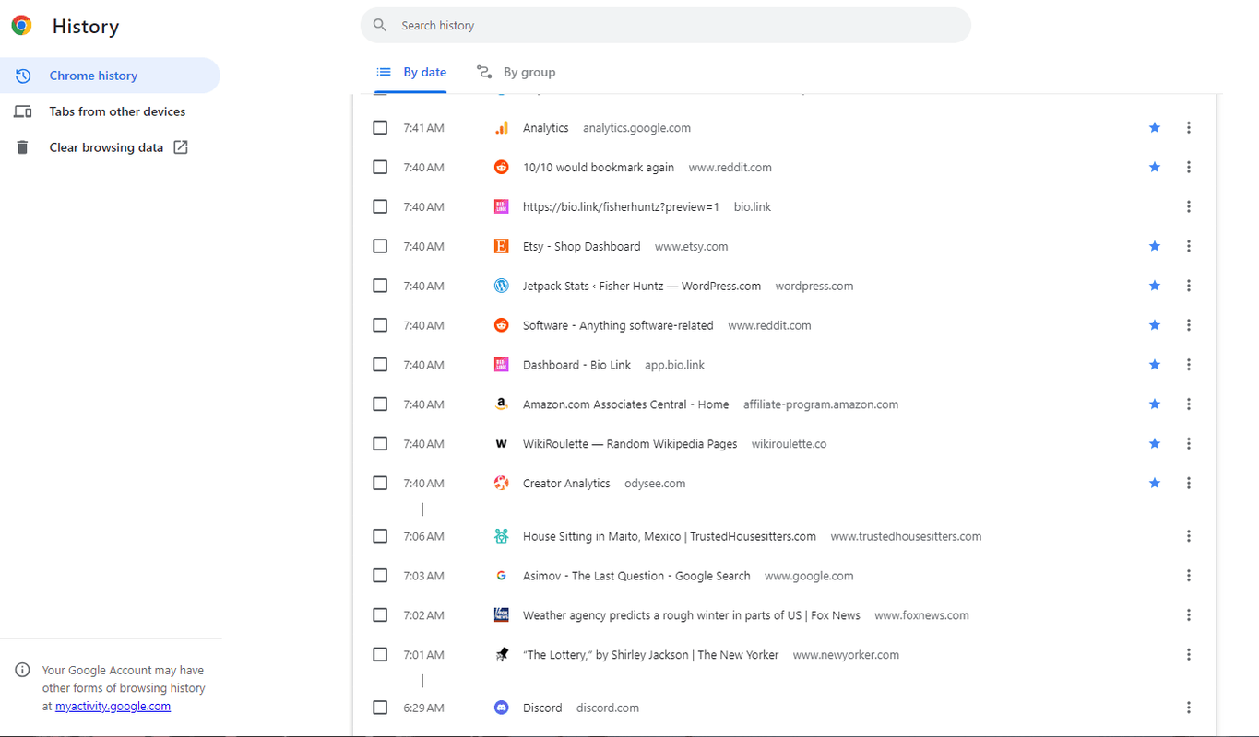Viewport: 1259px width, 737px height.
Task: Click the star for Software - Anything software-related
Action: (1155, 325)
